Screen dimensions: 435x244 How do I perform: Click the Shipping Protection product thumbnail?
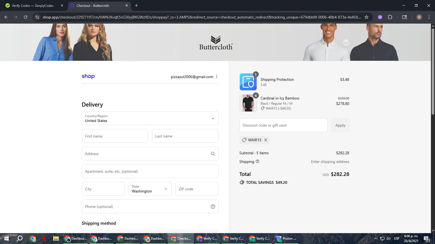(x=248, y=82)
